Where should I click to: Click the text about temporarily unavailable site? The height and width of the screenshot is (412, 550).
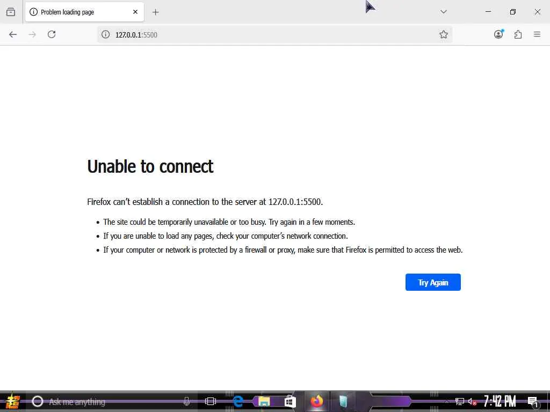click(x=229, y=222)
